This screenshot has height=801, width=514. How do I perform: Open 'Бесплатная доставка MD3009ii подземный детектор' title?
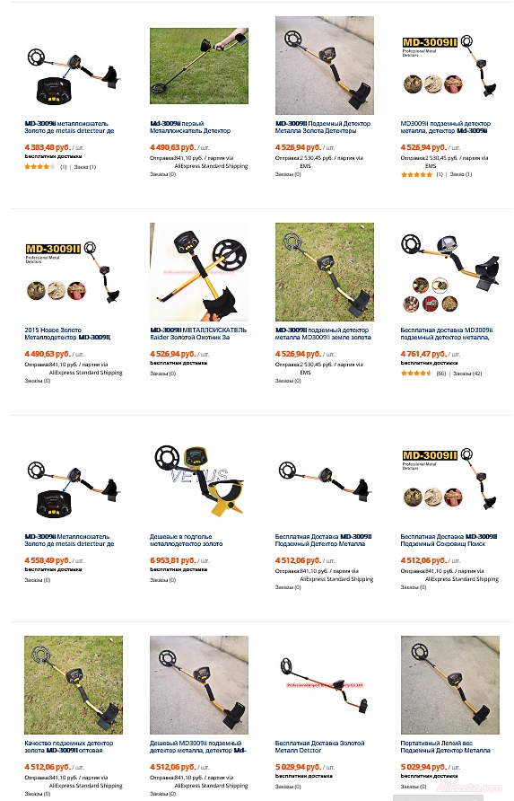click(x=446, y=333)
